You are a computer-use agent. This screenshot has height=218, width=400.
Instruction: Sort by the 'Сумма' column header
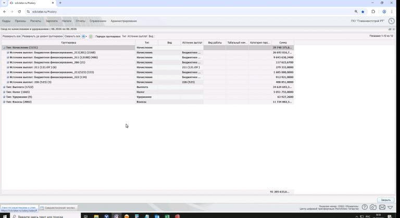[x=283, y=43]
